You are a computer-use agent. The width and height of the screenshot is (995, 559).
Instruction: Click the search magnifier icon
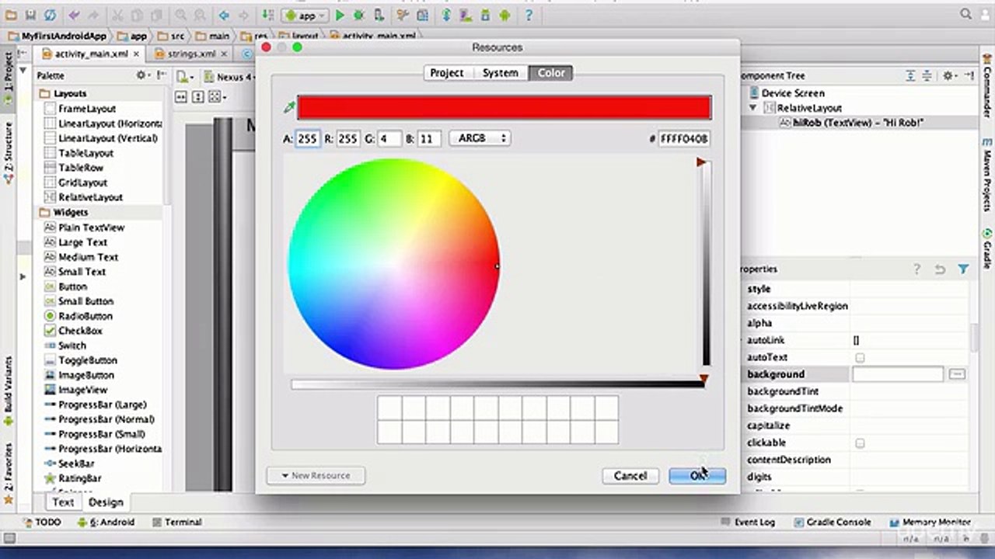966,14
